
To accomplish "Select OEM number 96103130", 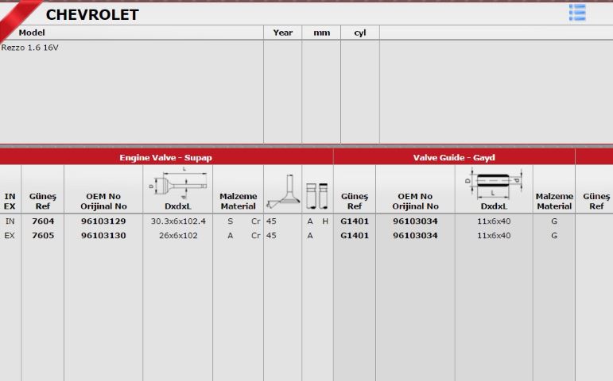I will [103, 236].
